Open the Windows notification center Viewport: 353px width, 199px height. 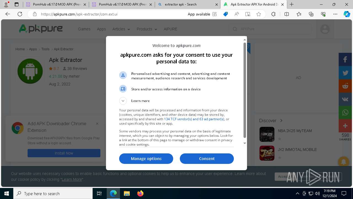point(344,193)
